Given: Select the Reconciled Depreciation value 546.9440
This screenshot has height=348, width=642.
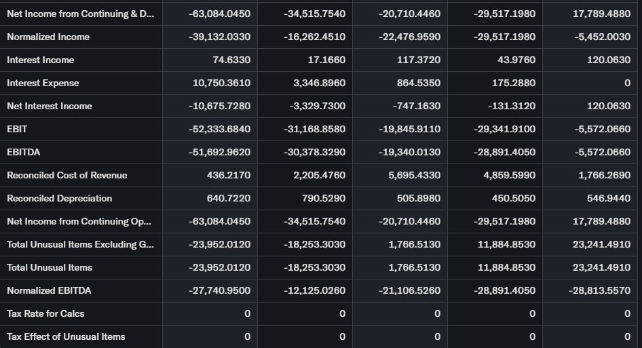Looking at the screenshot, I should 609,198.
